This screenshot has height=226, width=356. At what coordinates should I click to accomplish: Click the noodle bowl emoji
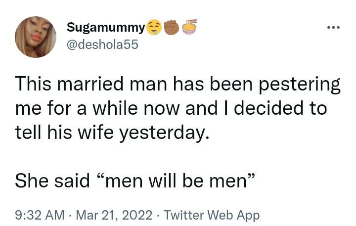point(189,27)
